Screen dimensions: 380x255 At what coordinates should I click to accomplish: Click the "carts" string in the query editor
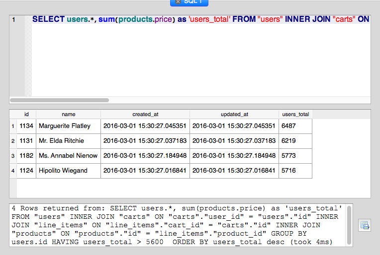point(344,19)
